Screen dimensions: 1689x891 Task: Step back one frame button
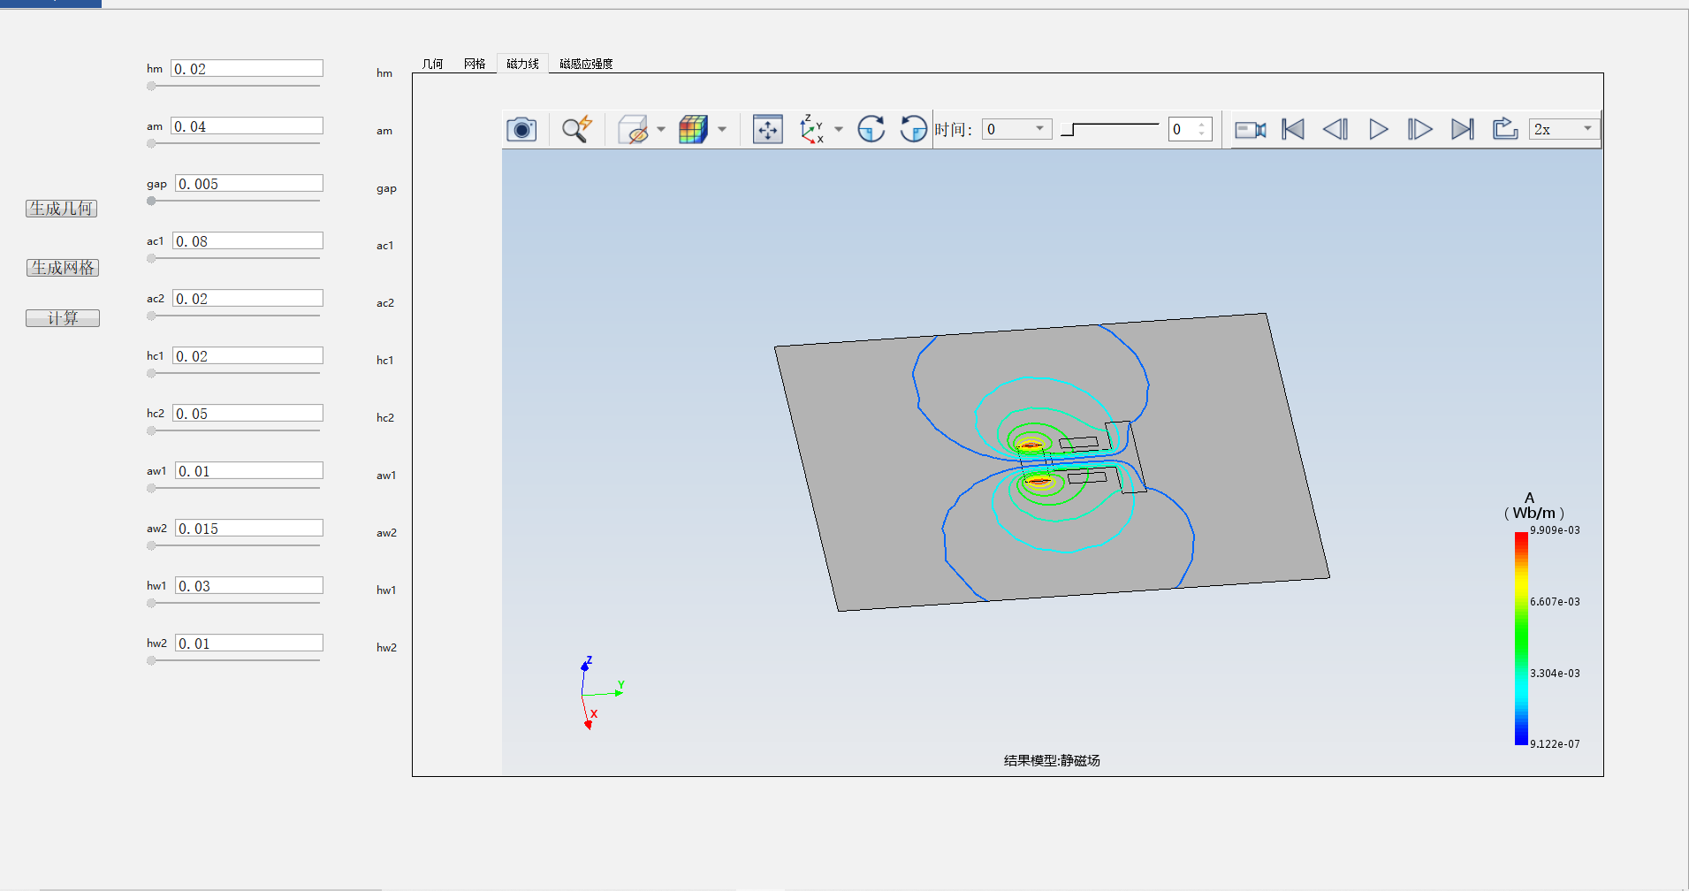tap(1335, 129)
